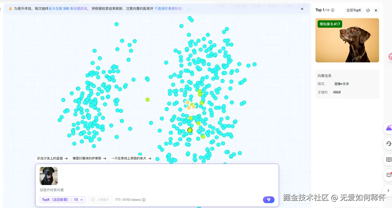Expand the floating sidebar chevron arrow

pos(388,190)
